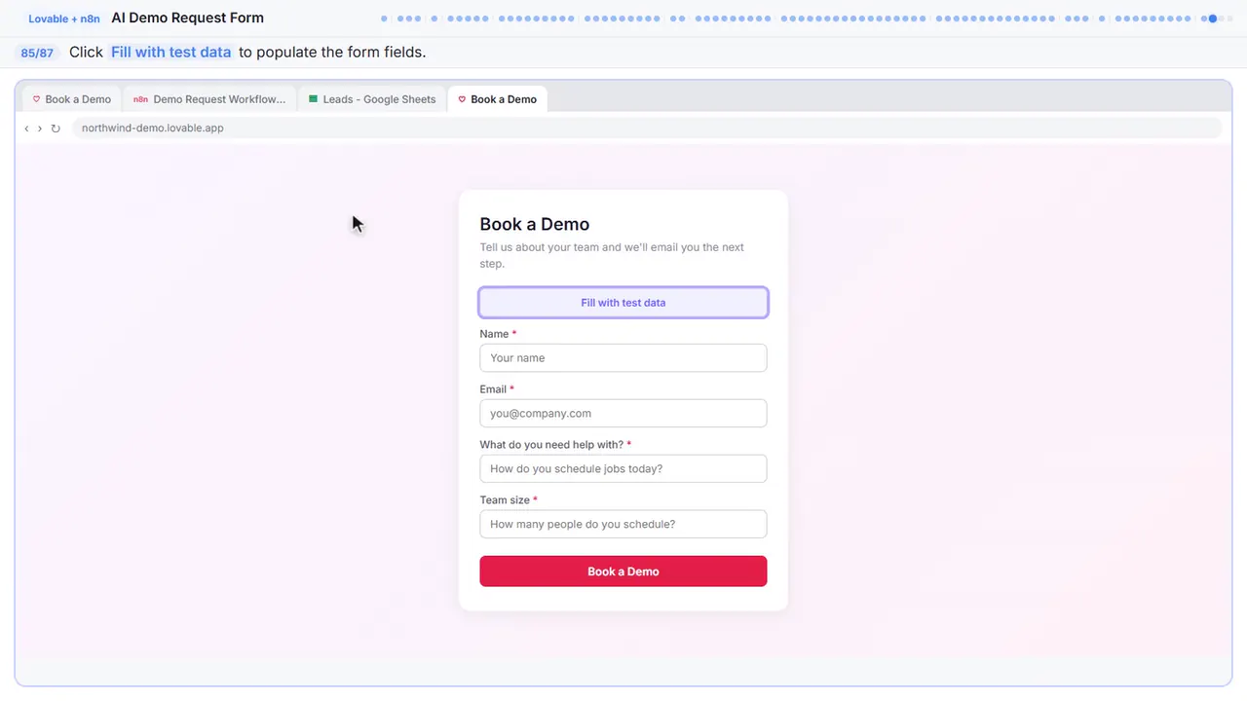1247x701 pixels.
Task: Submit the form with Book a Demo button
Action: (x=623, y=572)
